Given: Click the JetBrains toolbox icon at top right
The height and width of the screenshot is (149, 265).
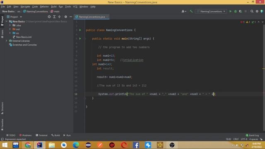Looking at the screenshot, I should [262, 11].
